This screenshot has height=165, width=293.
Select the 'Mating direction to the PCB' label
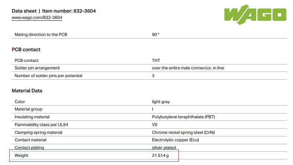41,34
